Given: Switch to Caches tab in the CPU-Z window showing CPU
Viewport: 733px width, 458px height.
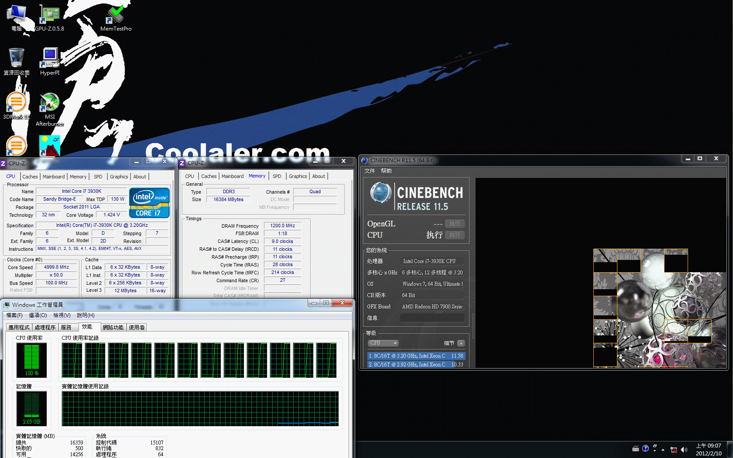Looking at the screenshot, I should tap(30, 177).
